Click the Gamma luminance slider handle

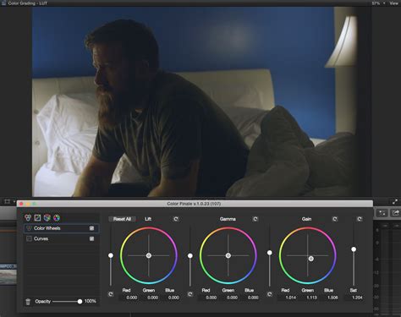click(x=190, y=255)
